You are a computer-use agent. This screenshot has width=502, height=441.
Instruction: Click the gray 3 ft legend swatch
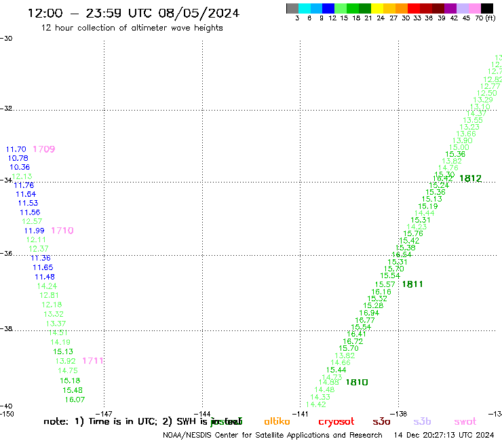(292, 8)
